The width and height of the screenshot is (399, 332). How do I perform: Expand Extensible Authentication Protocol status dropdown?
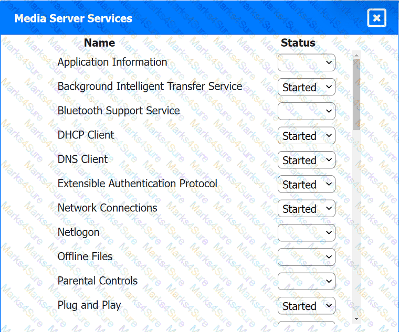click(x=306, y=184)
